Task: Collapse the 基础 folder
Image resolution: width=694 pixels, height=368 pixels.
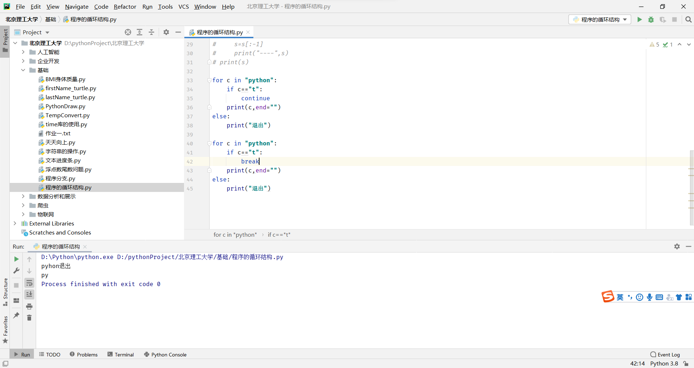Action: 23,70
